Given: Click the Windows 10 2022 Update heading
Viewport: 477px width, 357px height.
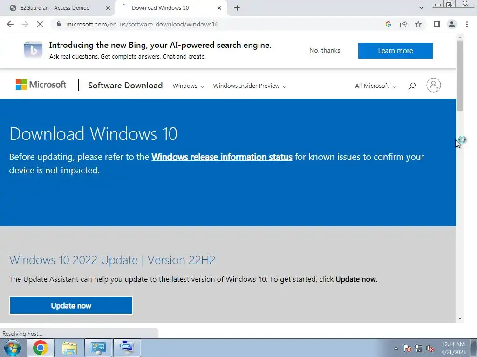Looking at the screenshot, I should [112, 260].
